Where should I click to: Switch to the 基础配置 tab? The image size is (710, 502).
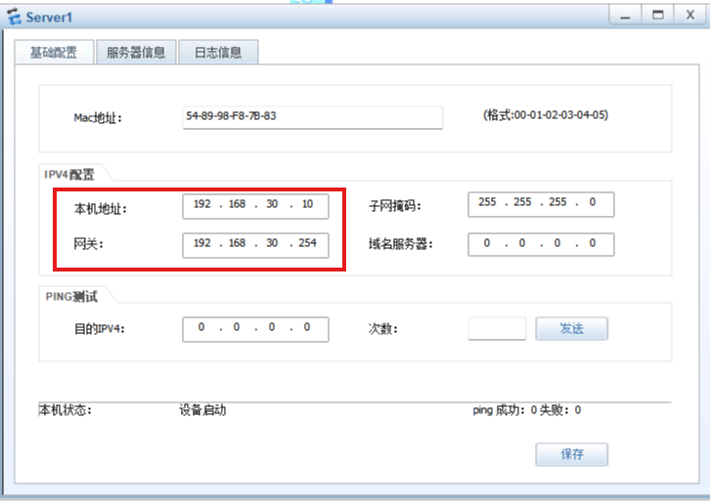click(x=54, y=53)
